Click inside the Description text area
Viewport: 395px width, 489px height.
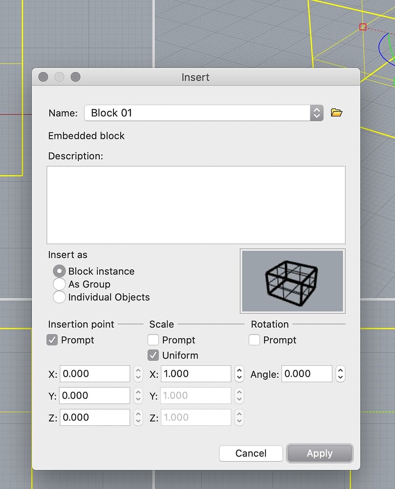click(x=196, y=204)
